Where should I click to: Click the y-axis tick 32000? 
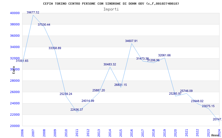pos(15,58)
